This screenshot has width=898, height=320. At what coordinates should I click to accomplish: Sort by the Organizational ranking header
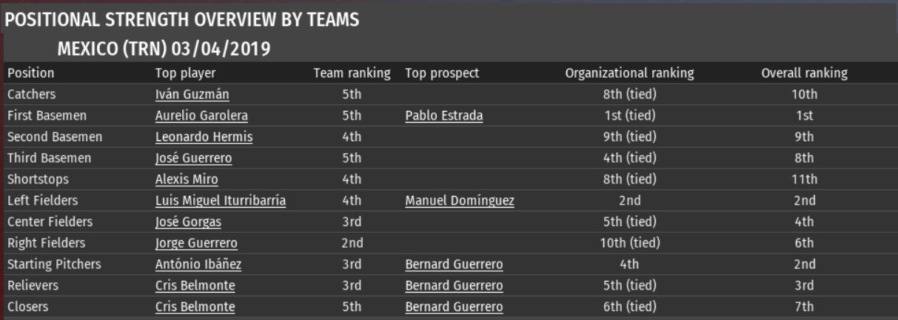[x=629, y=73]
